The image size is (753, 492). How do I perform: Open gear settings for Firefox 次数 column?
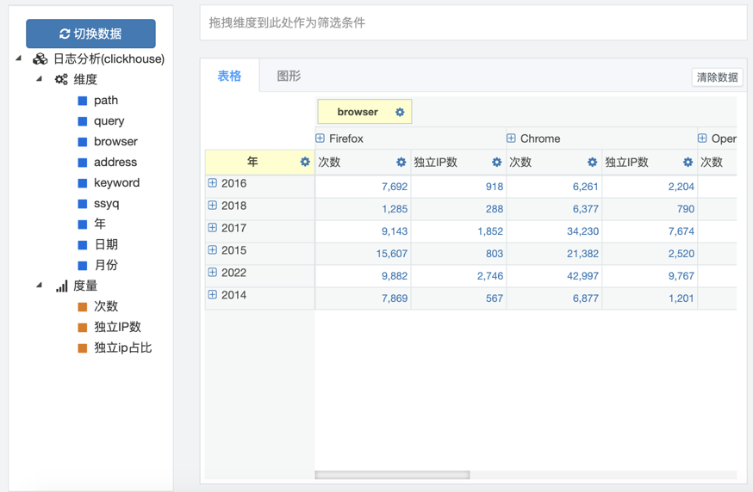(x=401, y=162)
